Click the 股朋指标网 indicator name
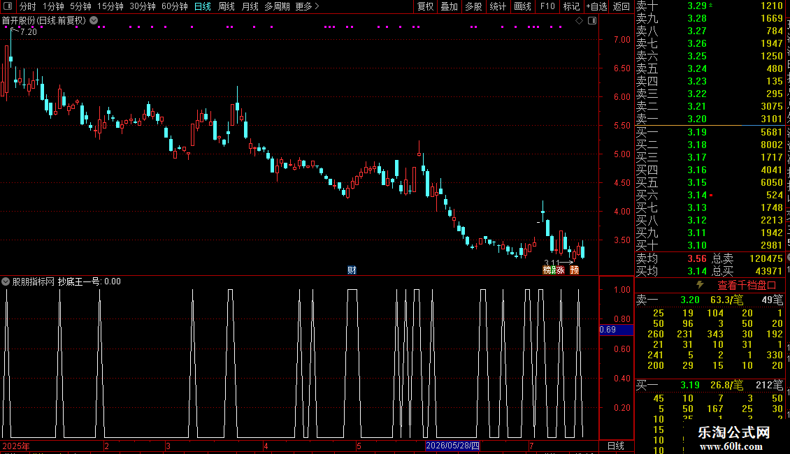Viewport: 790px width, 454px height. pyautogui.click(x=34, y=281)
